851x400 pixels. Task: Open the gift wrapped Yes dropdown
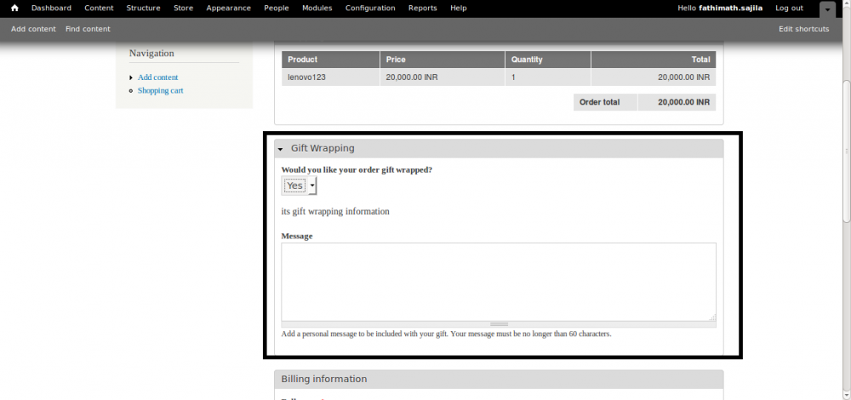(x=299, y=186)
